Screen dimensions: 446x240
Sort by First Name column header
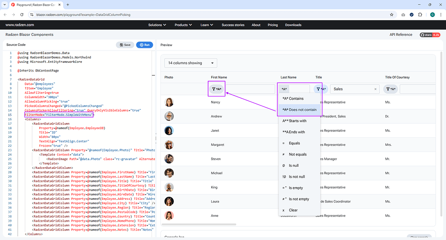coord(219,77)
